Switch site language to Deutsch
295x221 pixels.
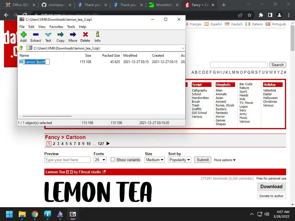[x=237, y=24]
